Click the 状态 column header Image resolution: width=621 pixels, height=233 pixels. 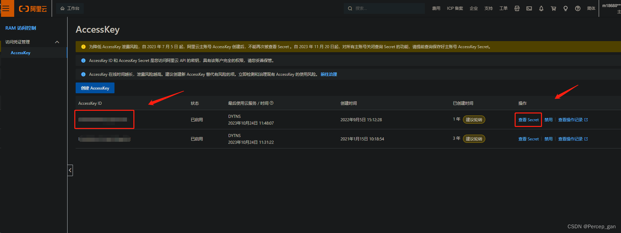click(195, 103)
